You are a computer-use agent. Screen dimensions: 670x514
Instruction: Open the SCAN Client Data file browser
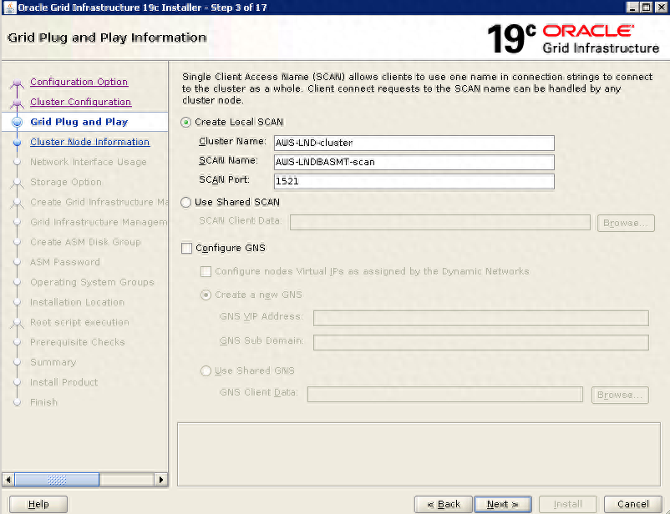coord(627,223)
